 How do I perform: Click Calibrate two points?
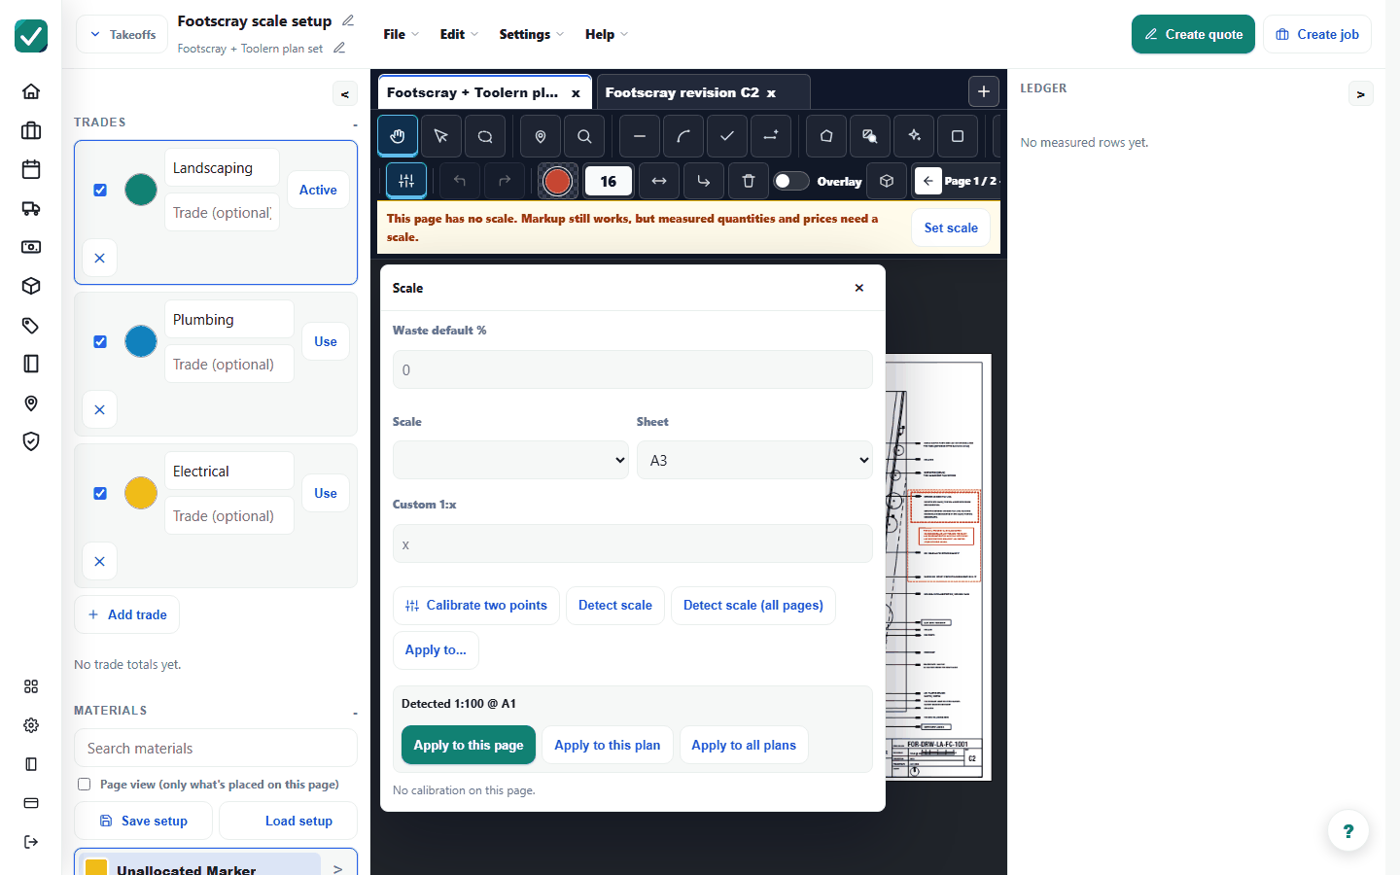click(x=476, y=605)
